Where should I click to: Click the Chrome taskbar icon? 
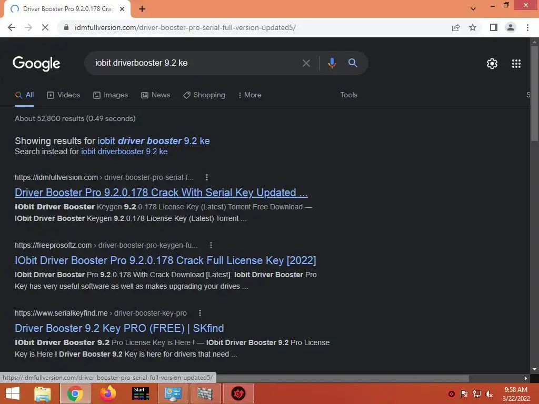75,393
